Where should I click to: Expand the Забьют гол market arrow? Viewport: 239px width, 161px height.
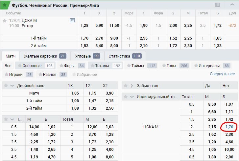click(132, 86)
